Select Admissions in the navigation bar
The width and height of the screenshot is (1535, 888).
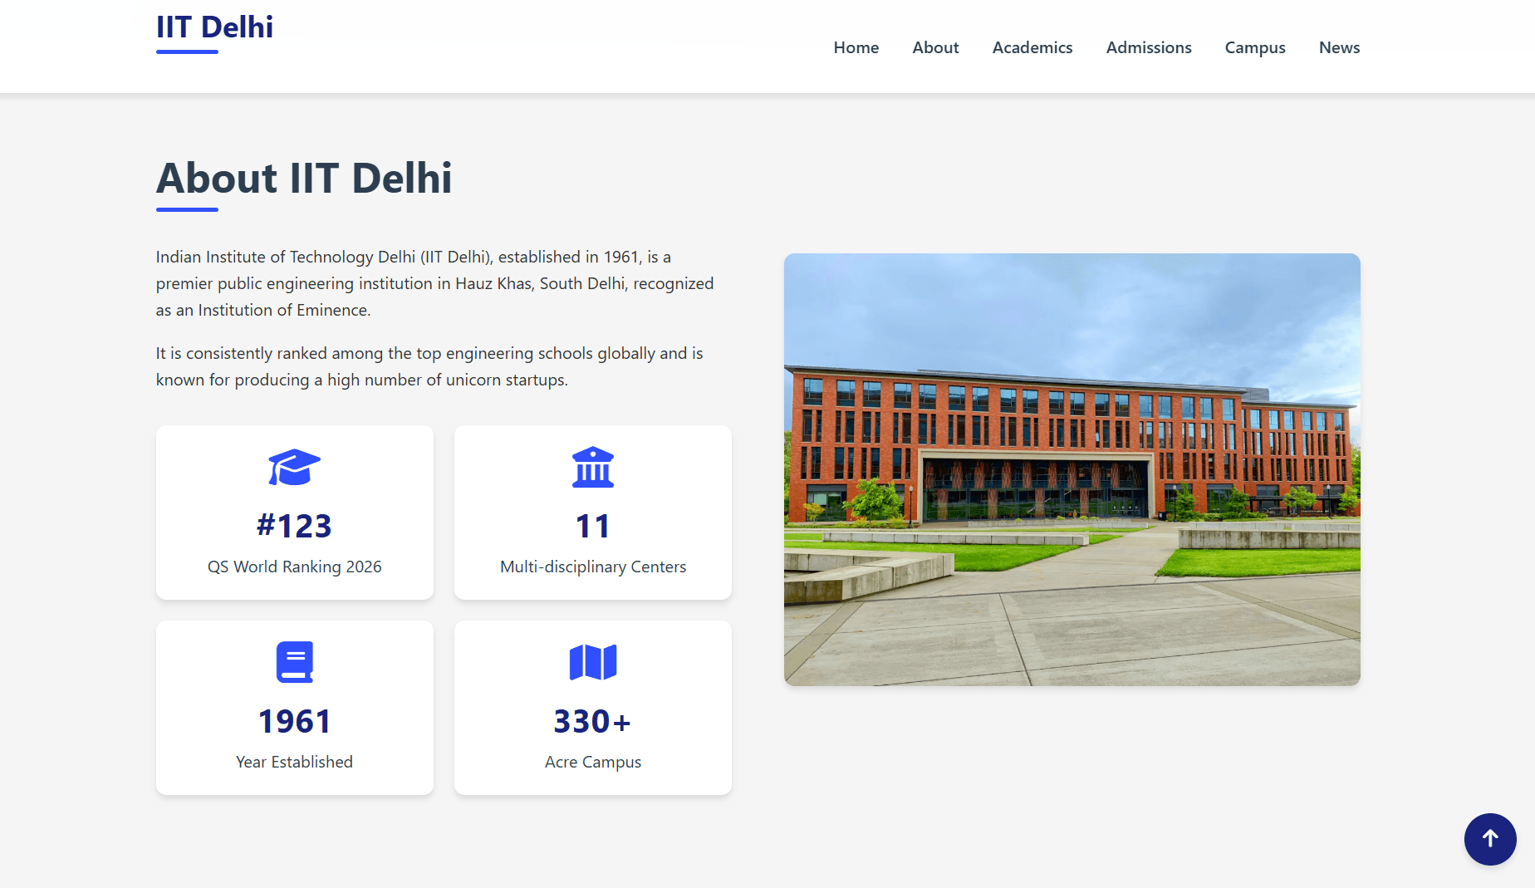[1149, 47]
